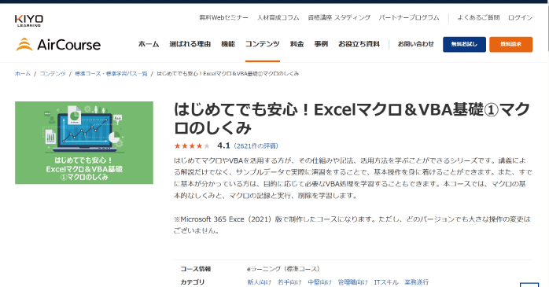The image size is (549, 287).
Task: Open the AirCourse logo homepage
Action: point(58,45)
